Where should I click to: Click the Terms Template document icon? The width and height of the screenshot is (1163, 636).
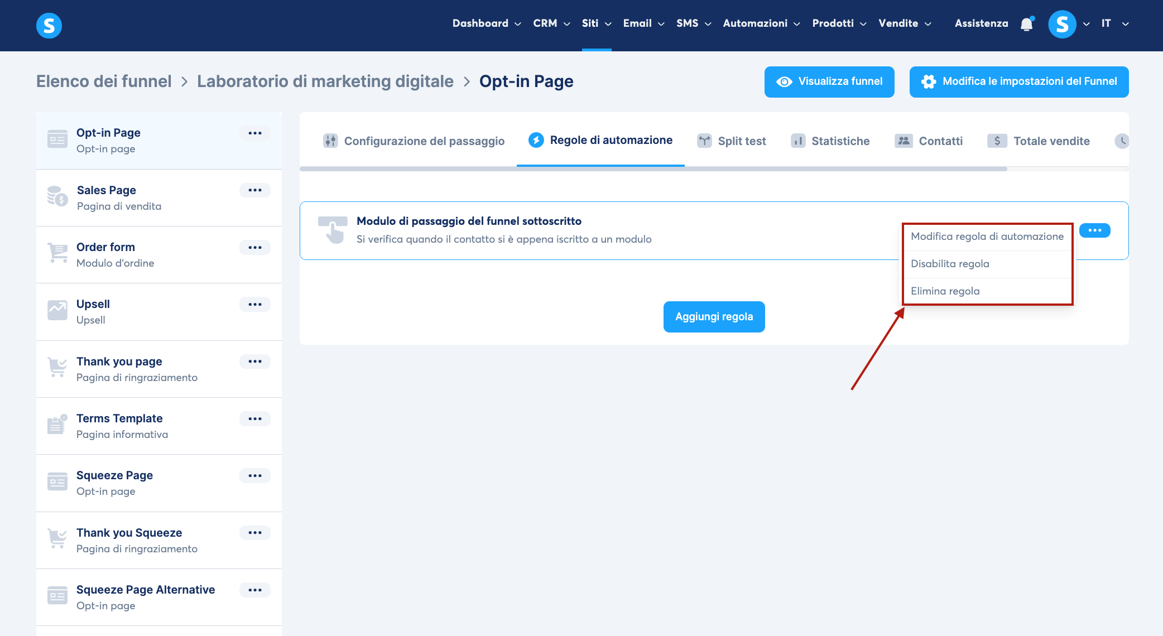tap(57, 425)
